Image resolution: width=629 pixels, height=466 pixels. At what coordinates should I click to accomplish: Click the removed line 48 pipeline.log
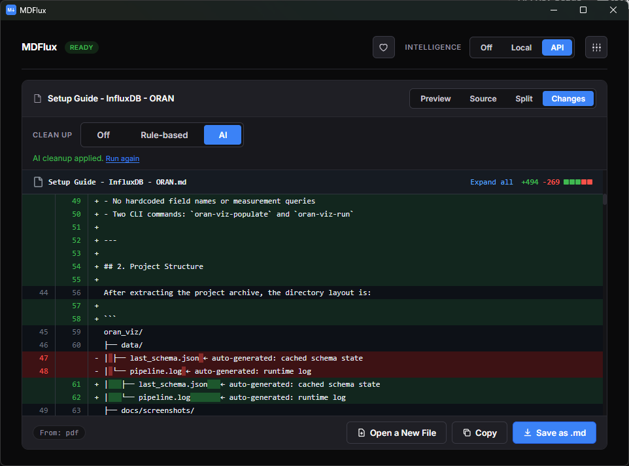point(313,371)
